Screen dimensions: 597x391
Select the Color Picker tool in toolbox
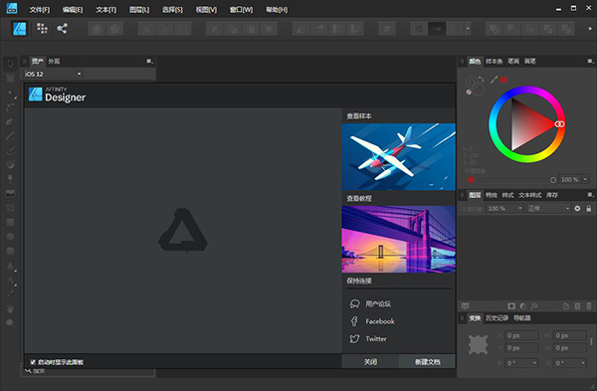[10, 293]
